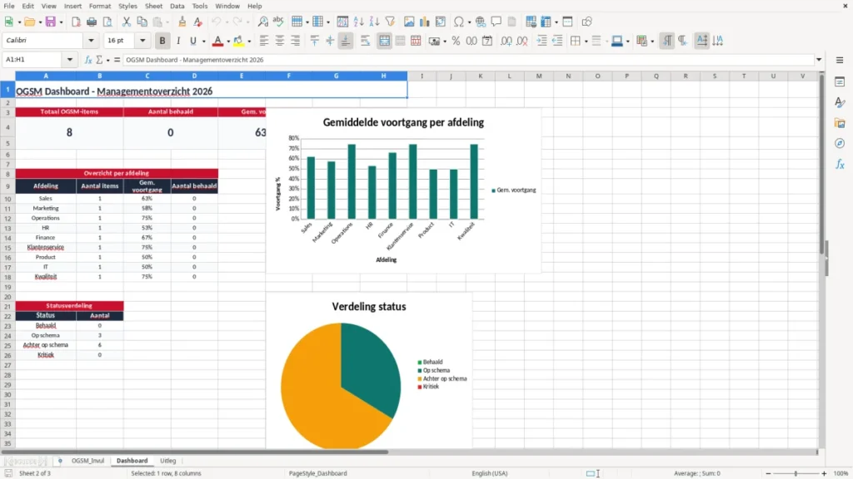This screenshot has height=479, width=853.
Task: Toggle align bottom
Action: tap(346, 41)
